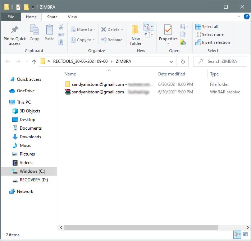The width and height of the screenshot is (251, 241).
Task: Create a New folder from ribbon
Action: pos(136,35)
